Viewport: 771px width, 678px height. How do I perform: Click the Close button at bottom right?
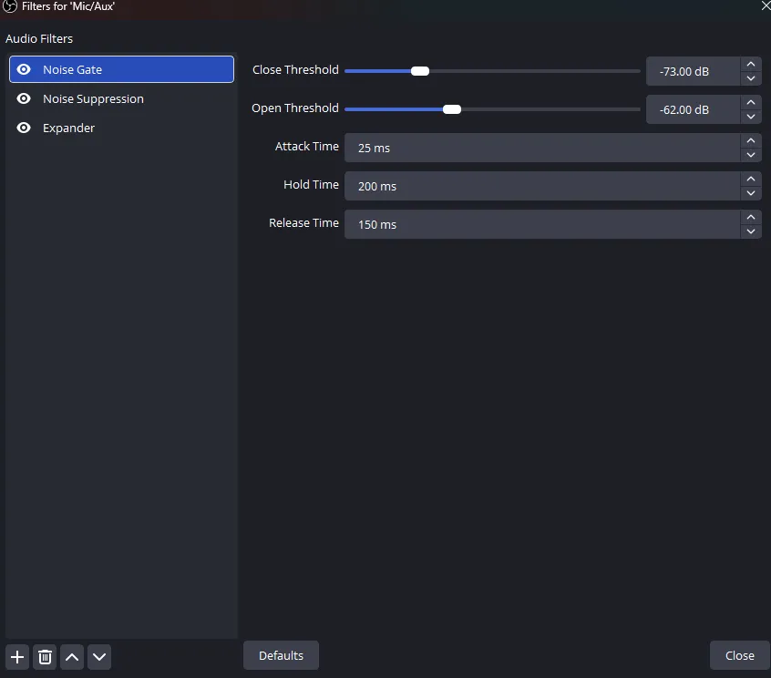point(739,655)
